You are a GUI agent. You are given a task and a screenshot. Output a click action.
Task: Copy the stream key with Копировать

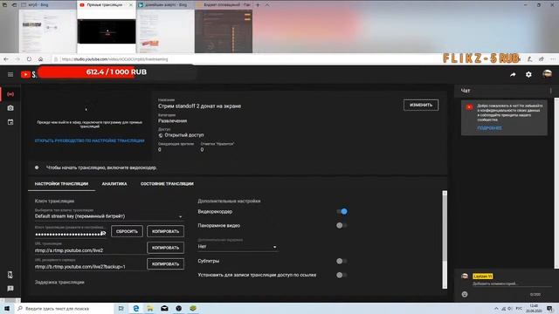pos(165,231)
